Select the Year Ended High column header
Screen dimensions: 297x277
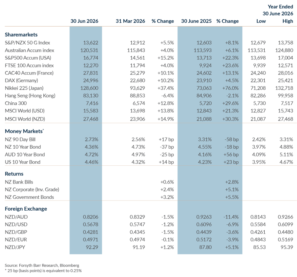pos(288,21)
